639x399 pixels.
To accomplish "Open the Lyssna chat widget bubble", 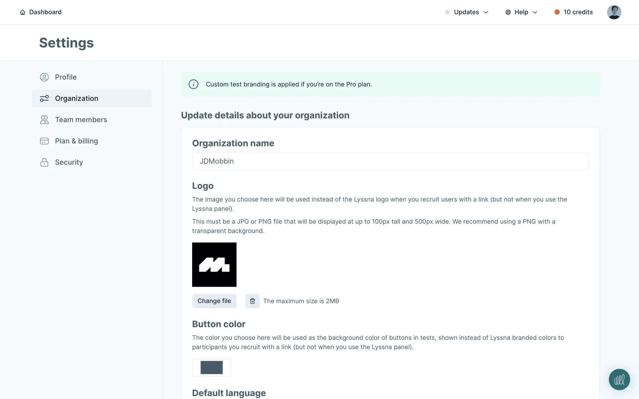I will pyautogui.click(x=619, y=379).
